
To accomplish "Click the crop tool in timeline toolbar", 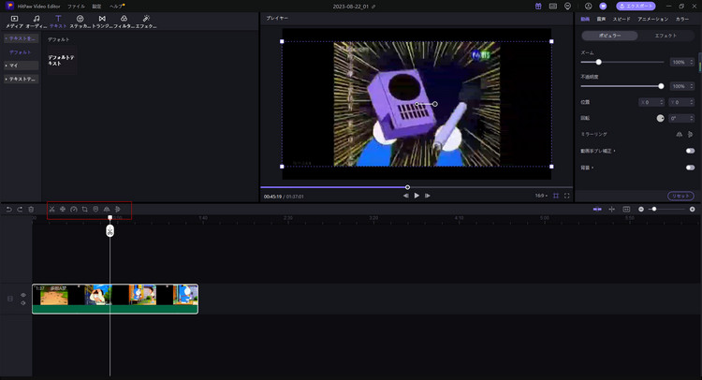I will (x=84, y=209).
